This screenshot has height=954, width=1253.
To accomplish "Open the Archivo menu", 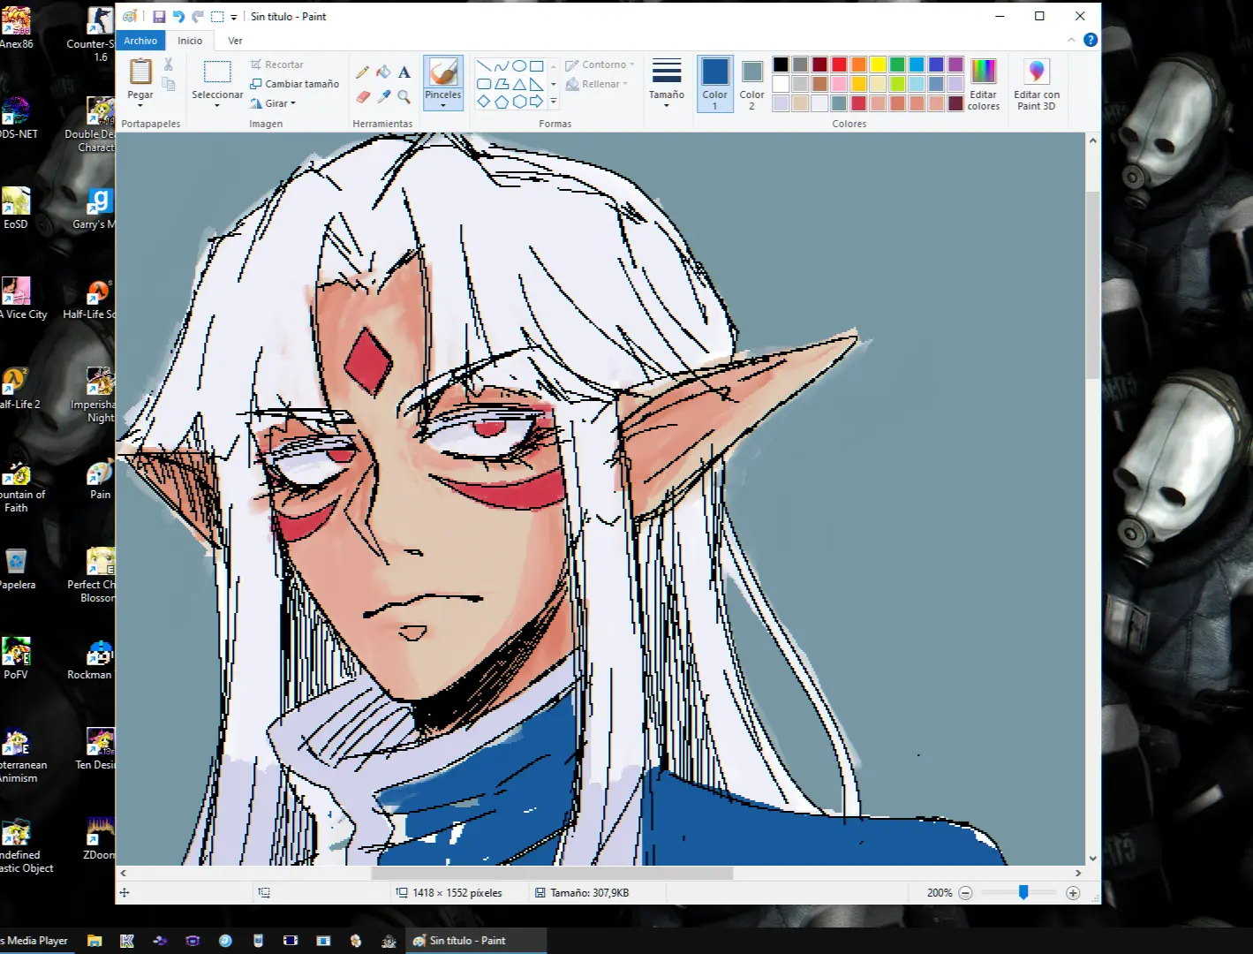I will 140,41.
